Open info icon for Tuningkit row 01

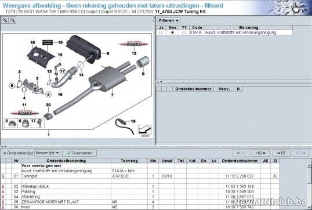[x=3, y=176]
